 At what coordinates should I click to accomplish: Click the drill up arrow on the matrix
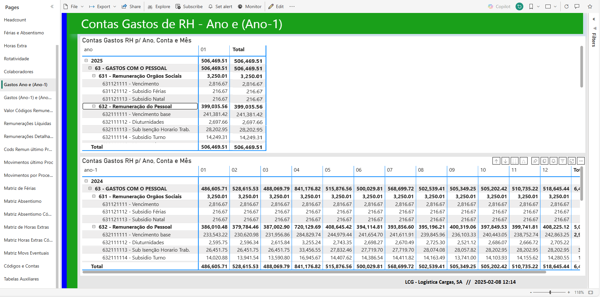pyautogui.click(x=496, y=161)
